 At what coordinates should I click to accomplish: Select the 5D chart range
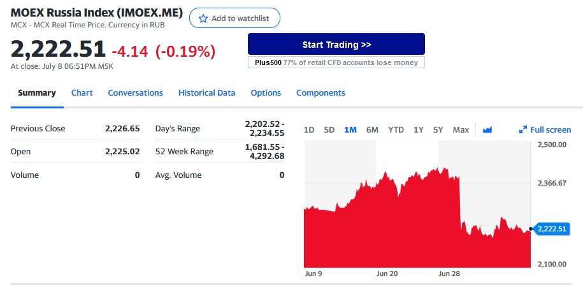(x=329, y=130)
